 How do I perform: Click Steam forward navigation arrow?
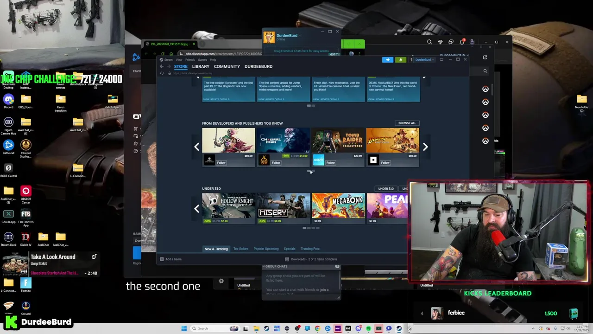[x=168, y=66]
